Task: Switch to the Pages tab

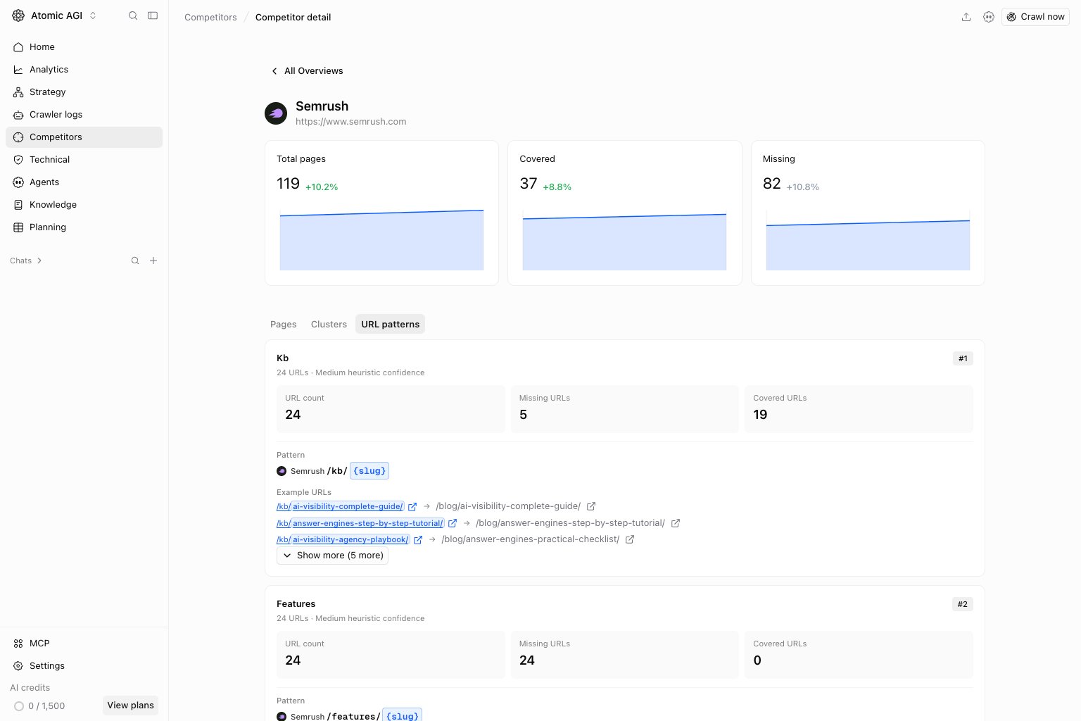Action: 284,325
